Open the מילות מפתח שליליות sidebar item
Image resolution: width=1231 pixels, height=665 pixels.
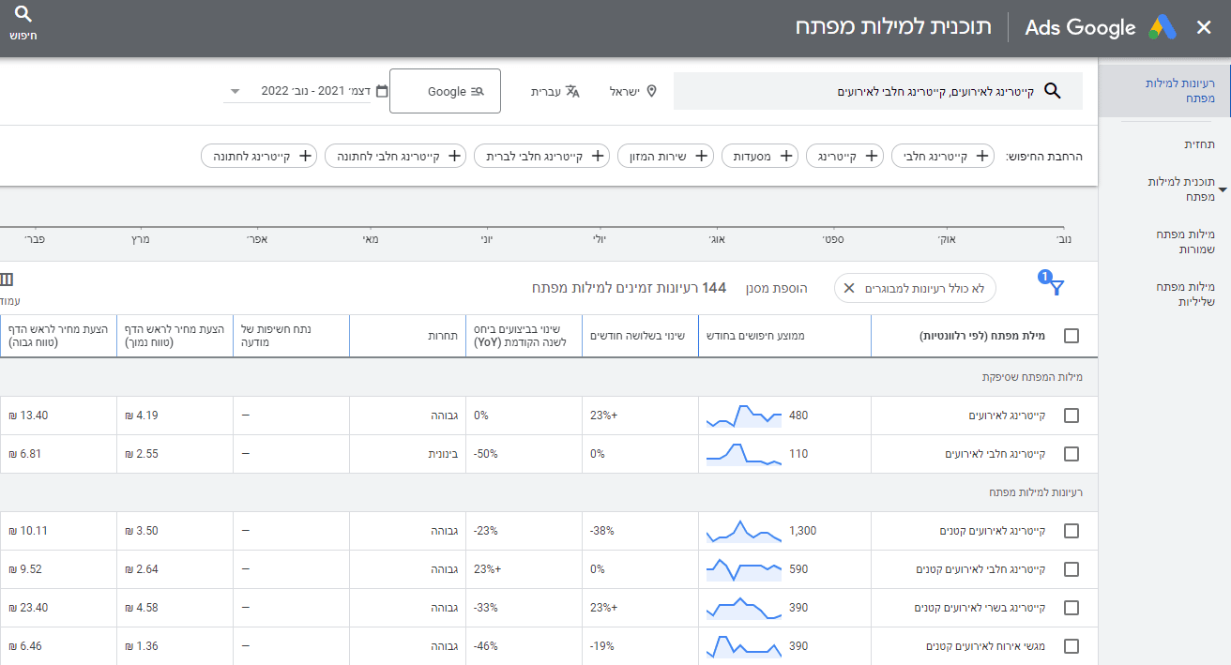1186,295
